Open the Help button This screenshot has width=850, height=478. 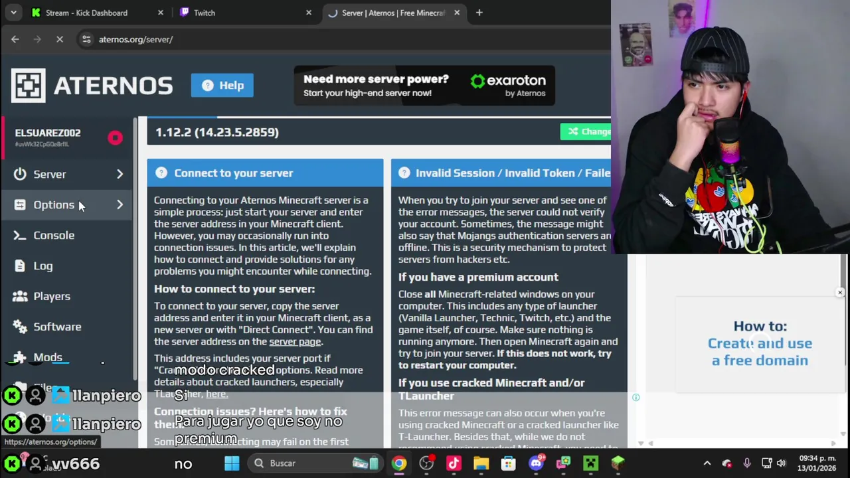(222, 85)
